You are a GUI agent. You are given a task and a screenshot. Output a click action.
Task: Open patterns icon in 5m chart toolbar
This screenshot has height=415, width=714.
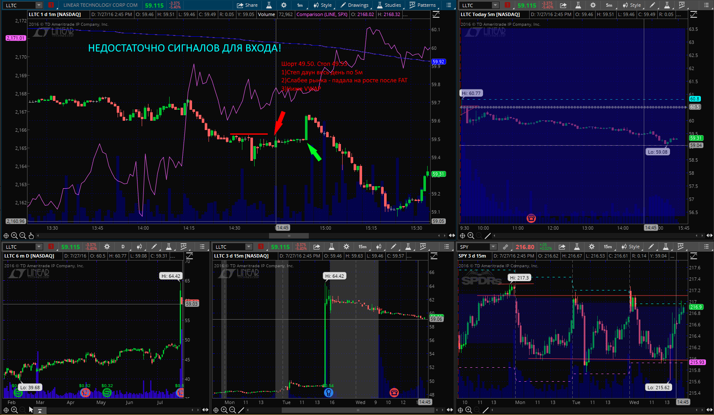682,5
